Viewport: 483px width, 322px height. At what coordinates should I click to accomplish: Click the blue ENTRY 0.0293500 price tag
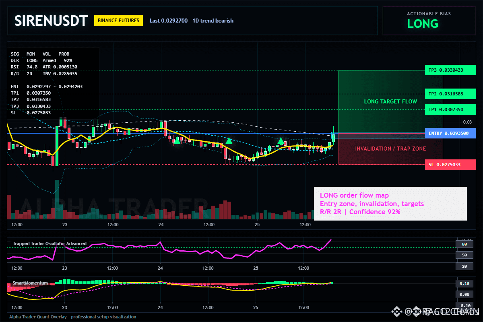point(450,133)
